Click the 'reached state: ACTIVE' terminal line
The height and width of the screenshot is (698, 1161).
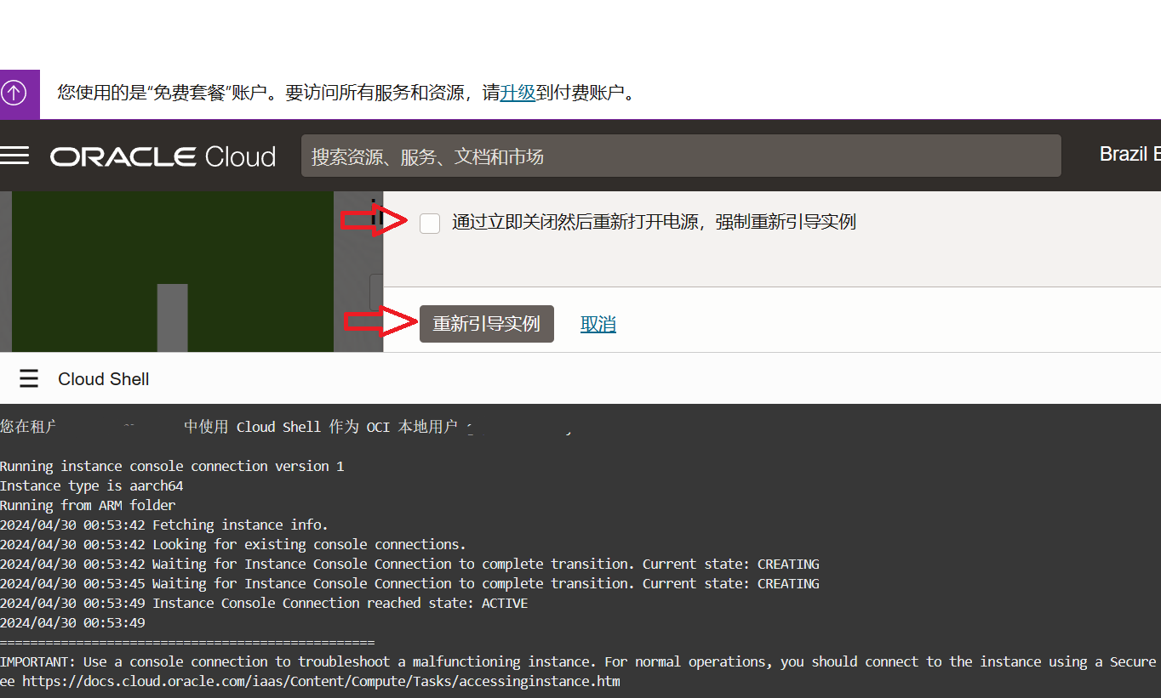[x=264, y=603]
